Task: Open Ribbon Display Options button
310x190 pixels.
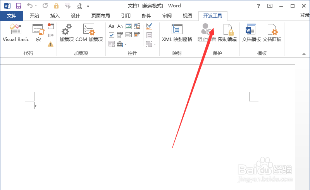Action: [x=270, y=6]
